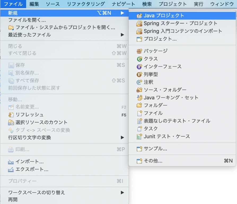Image resolution: width=237 pixels, height=204 pixels.
Task: Click the 最近使ったファイル label
Action: pyautogui.click(x=29, y=35)
